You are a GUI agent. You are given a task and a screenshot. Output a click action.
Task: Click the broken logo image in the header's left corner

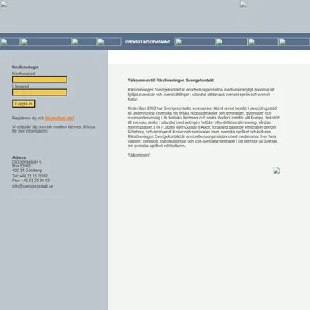[x=3, y=4]
